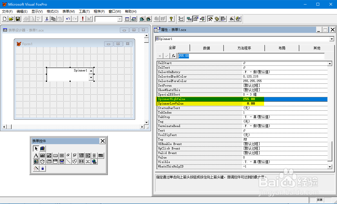
Task: Click the AutoFormat lightning icon
Action: [238, 19]
